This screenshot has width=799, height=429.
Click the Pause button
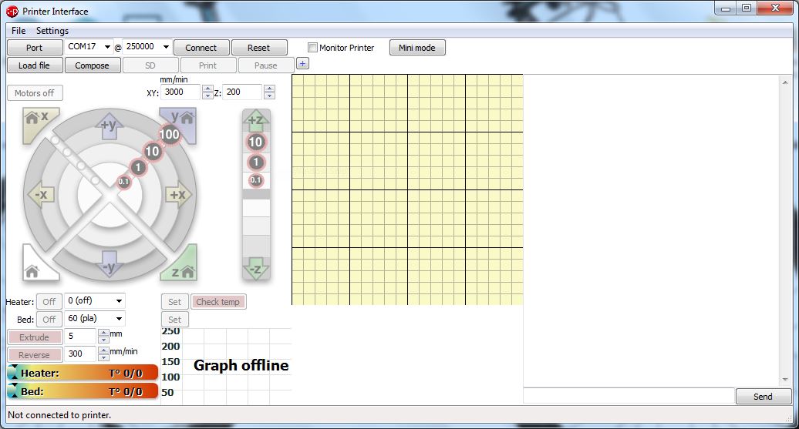266,65
